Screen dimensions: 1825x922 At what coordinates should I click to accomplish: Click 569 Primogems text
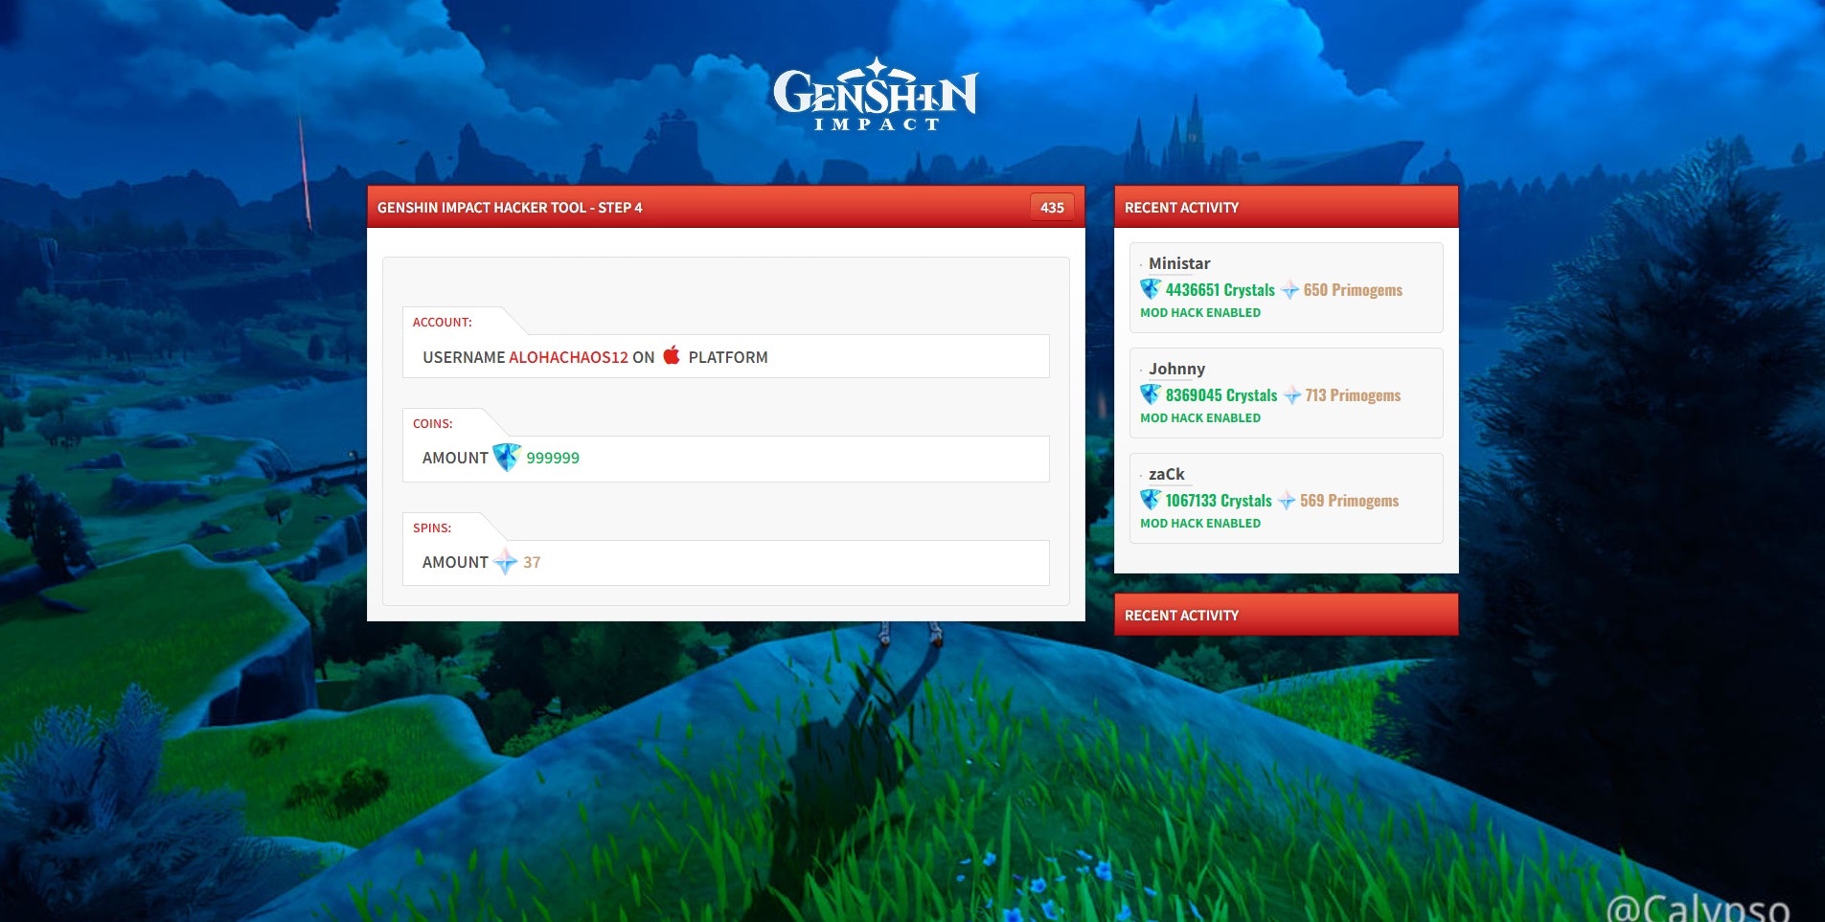1349,501
